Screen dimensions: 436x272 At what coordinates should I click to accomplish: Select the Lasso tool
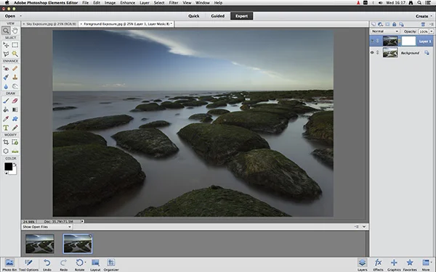click(6, 54)
